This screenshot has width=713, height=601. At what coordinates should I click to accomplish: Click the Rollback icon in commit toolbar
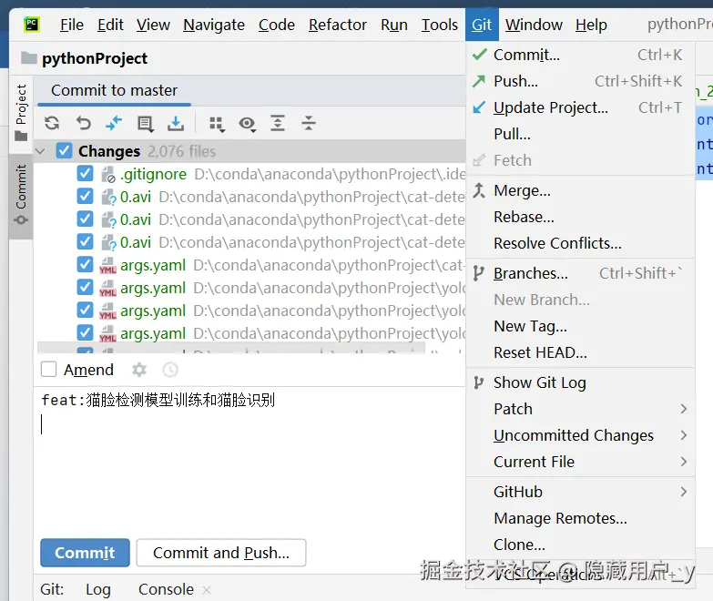[x=83, y=123]
